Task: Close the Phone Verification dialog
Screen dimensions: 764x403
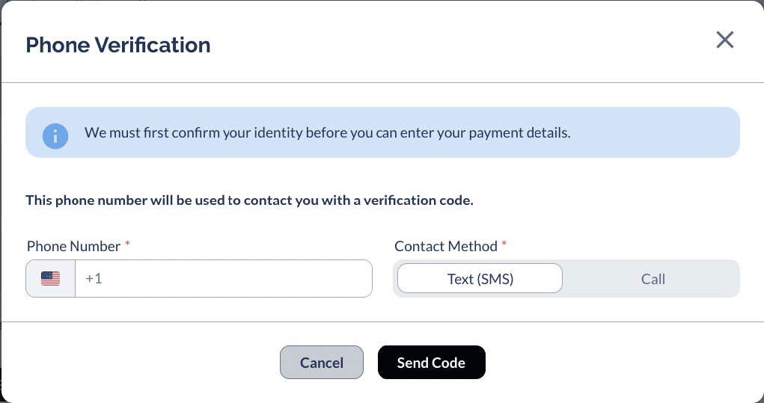Action: pyautogui.click(x=724, y=40)
